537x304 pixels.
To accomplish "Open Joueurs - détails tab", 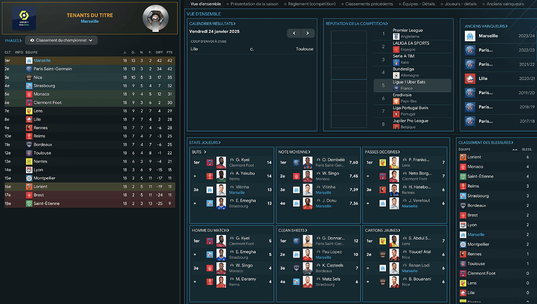I will click(461, 4).
